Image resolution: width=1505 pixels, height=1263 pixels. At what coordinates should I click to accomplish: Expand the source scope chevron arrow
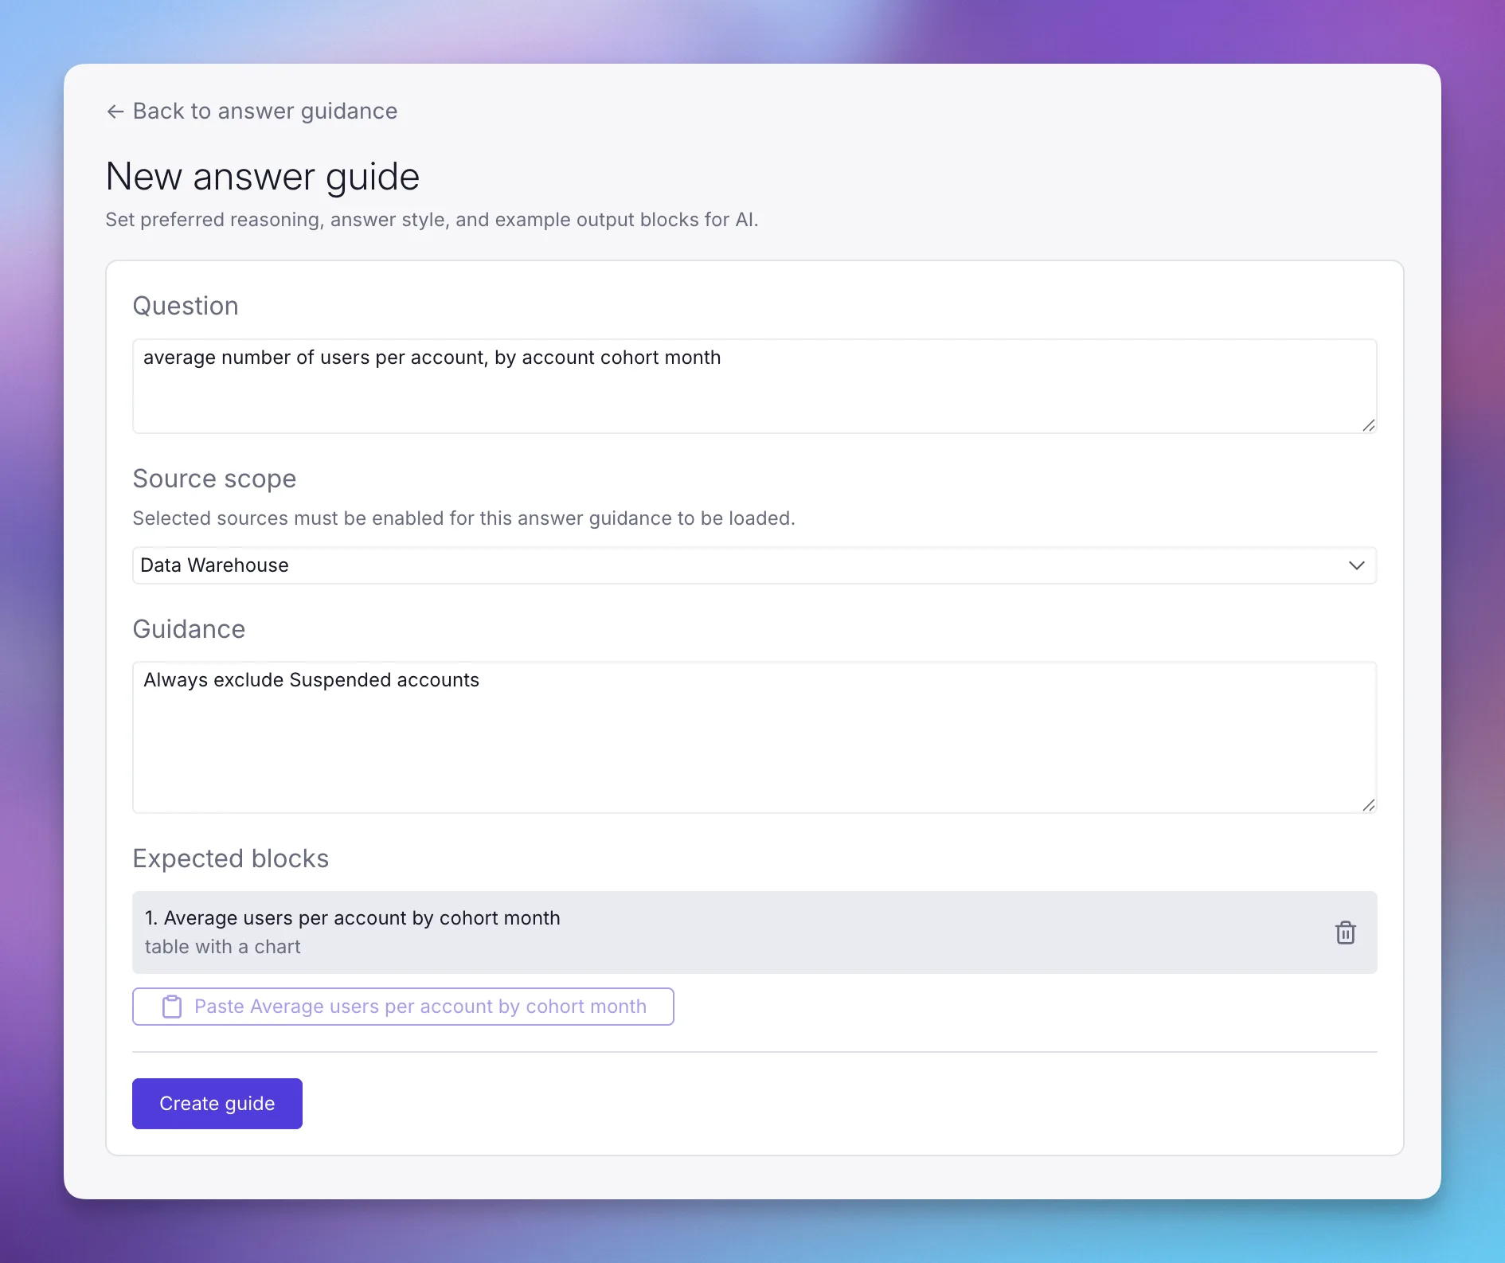point(1356,565)
